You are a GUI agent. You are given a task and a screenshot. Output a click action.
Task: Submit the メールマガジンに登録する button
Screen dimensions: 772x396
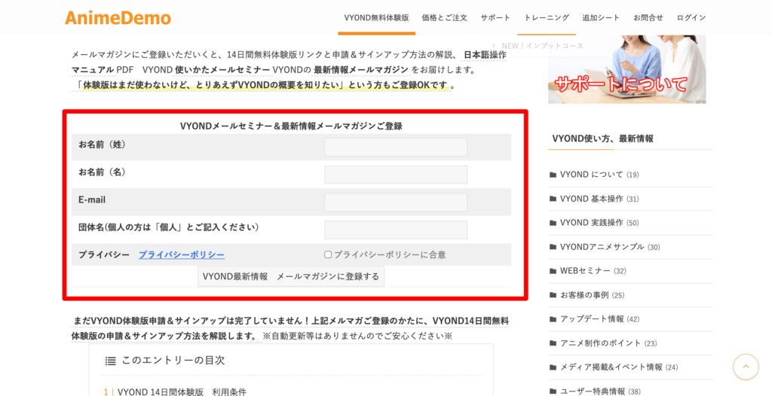coord(291,276)
